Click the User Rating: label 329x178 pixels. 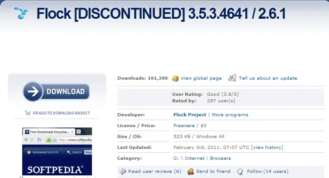[x=187, y=94]
